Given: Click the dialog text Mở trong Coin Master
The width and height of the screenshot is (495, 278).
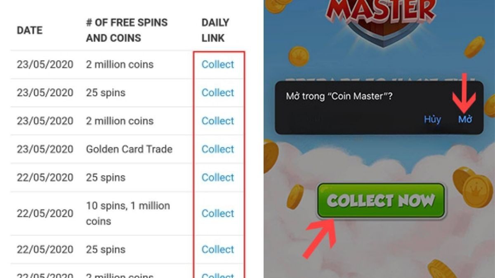Looking at the screenshot, I should point(339,96).
